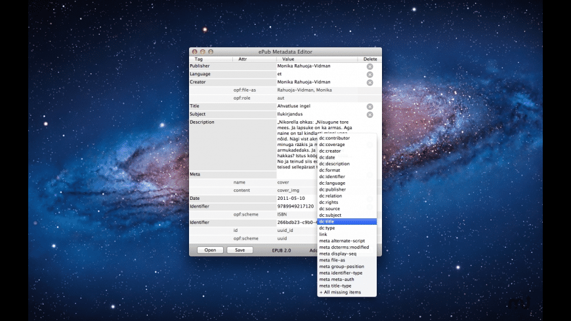
Task: Delete the Title row
Action: [x=370, y=107]
